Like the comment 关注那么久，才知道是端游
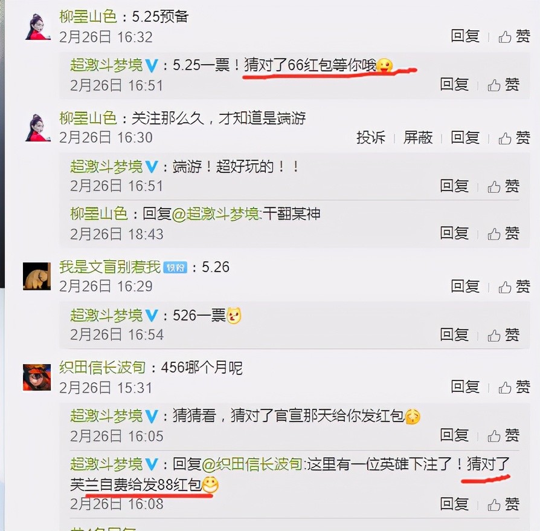 coord(514,137)
